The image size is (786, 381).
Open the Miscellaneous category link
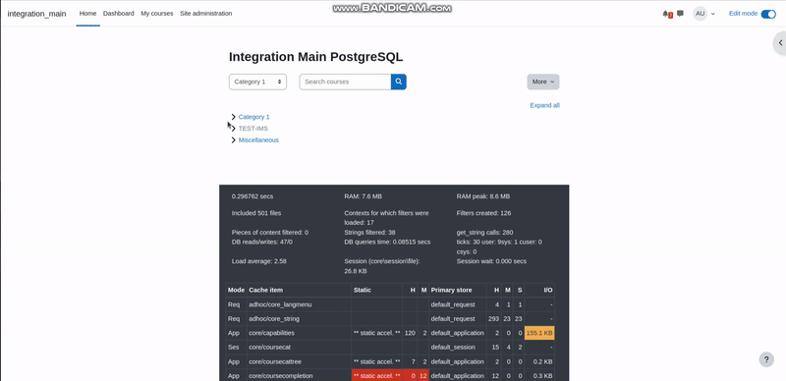pyautogui.click(x=258, y=139)
